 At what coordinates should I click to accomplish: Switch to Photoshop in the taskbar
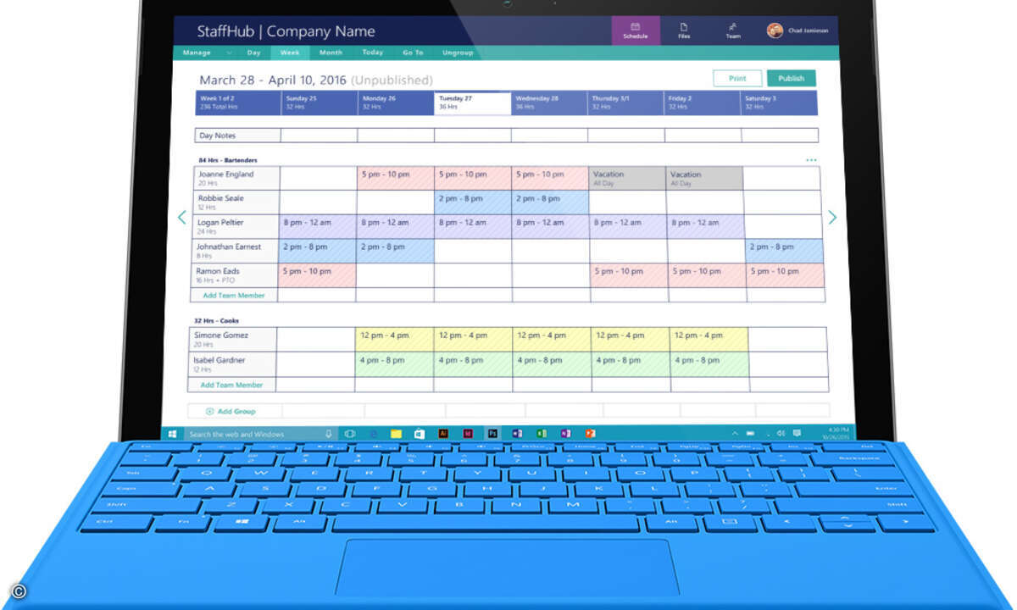coord(492,434)
